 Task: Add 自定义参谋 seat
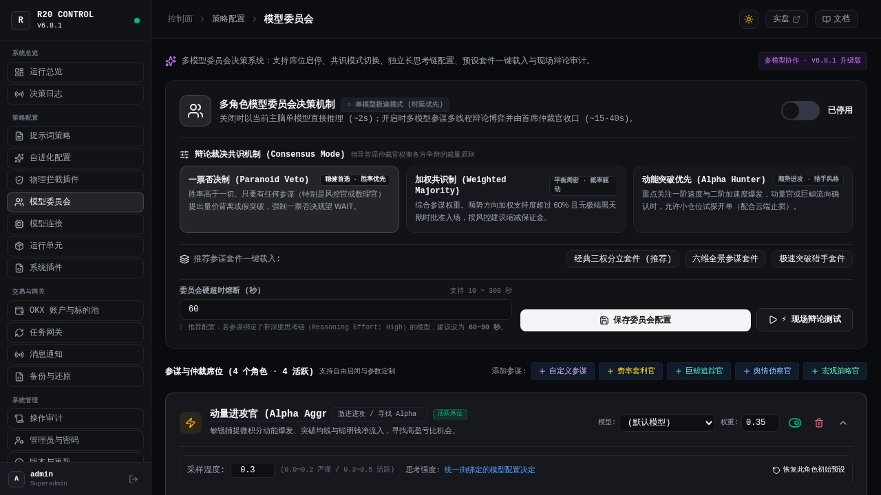point(562,371)
